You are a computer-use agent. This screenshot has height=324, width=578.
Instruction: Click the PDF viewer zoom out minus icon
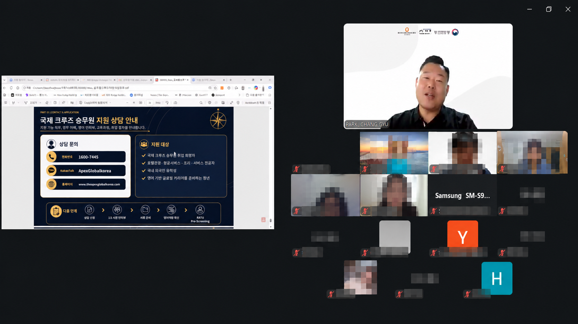tap(127, 103)
